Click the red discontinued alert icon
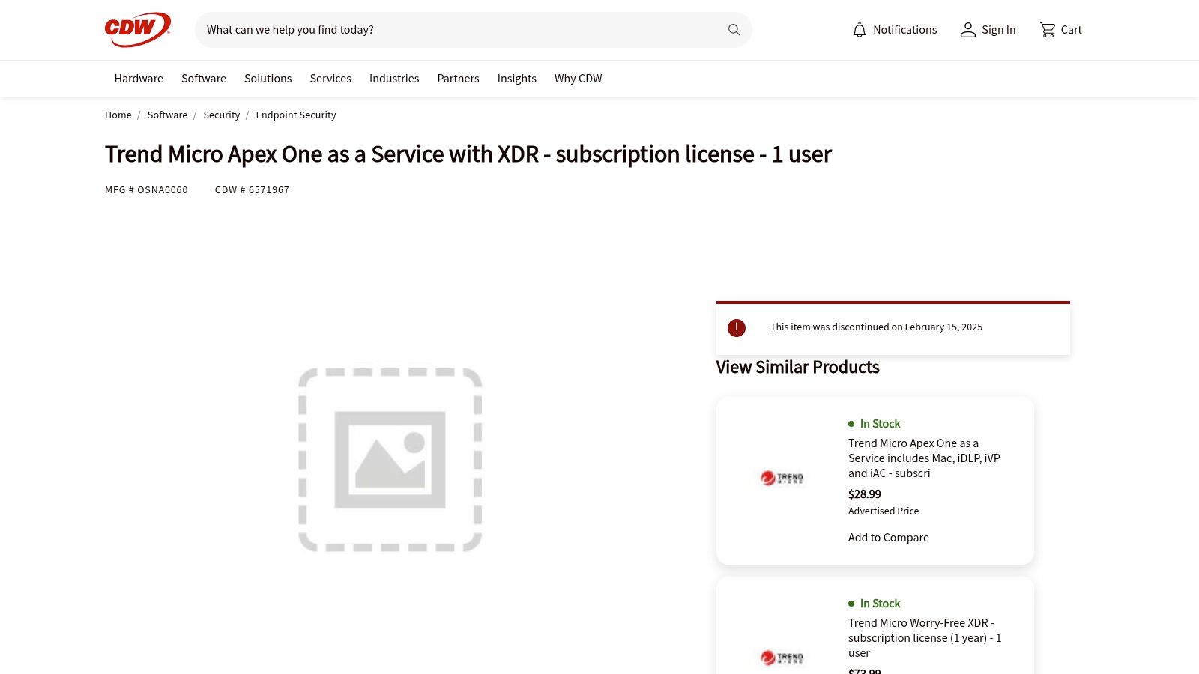Screen dimensions: 1199x674 pyautogui.click(x=737, y=328)
